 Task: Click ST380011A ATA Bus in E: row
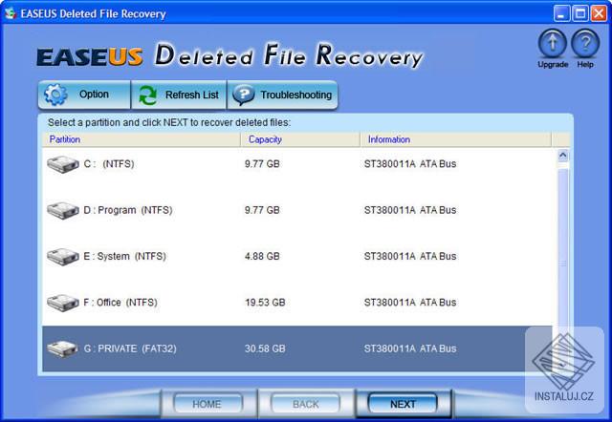click(x=410, y=256)
